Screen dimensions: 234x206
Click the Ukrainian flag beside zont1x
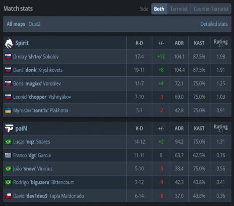point(8,110)
